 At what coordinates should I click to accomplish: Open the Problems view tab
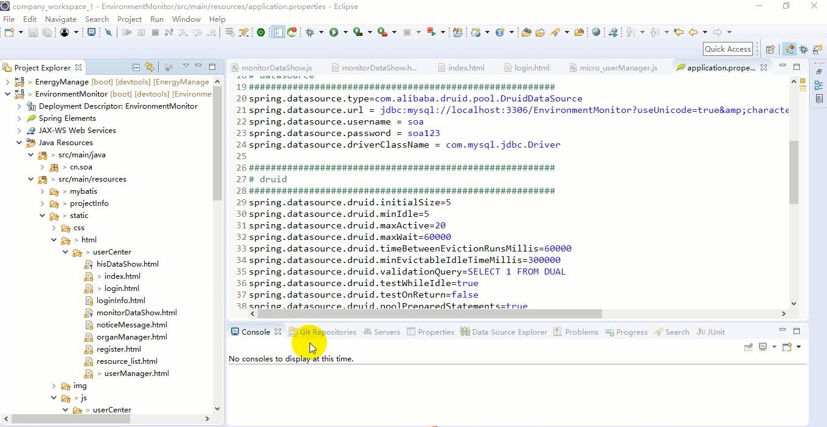(x=576, y=332)
